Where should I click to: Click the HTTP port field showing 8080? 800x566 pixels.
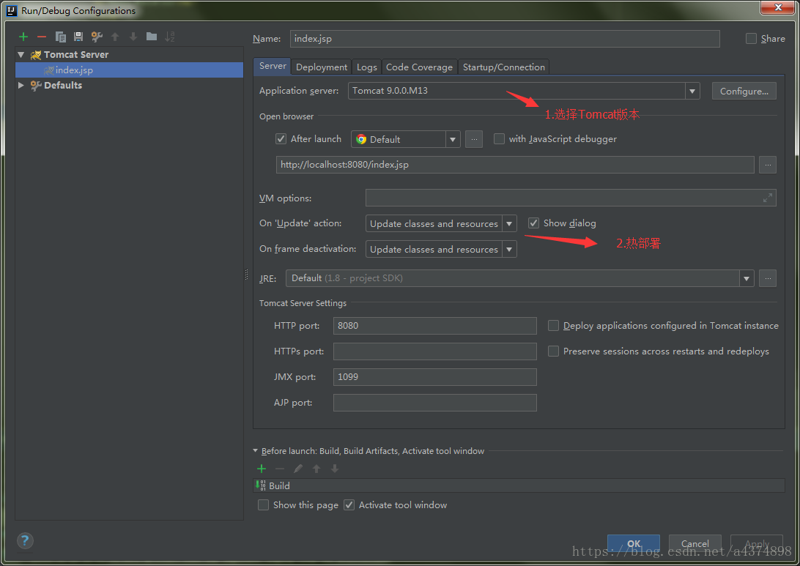point(434,326)
